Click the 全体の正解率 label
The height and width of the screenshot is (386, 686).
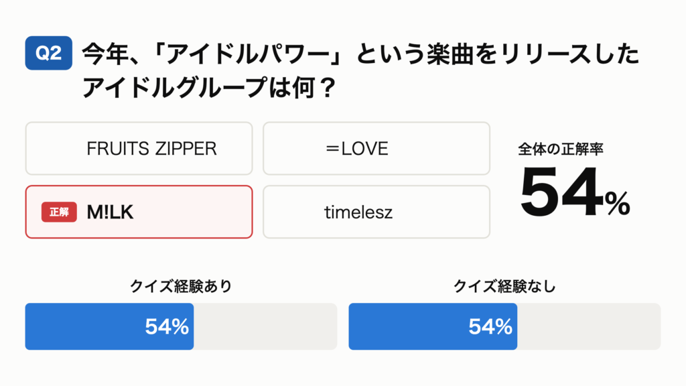point(561,149)
